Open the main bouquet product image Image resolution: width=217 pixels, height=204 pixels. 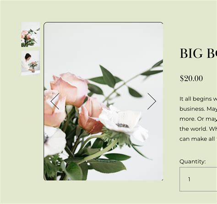[103, 101]
